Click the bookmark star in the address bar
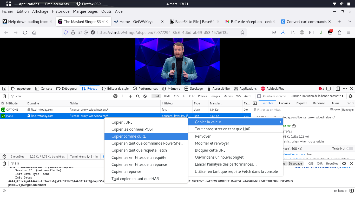 [x=242, y=32]
